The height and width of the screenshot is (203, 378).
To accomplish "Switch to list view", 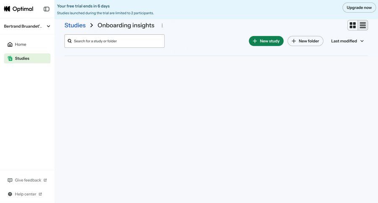I will pos(363,25).
